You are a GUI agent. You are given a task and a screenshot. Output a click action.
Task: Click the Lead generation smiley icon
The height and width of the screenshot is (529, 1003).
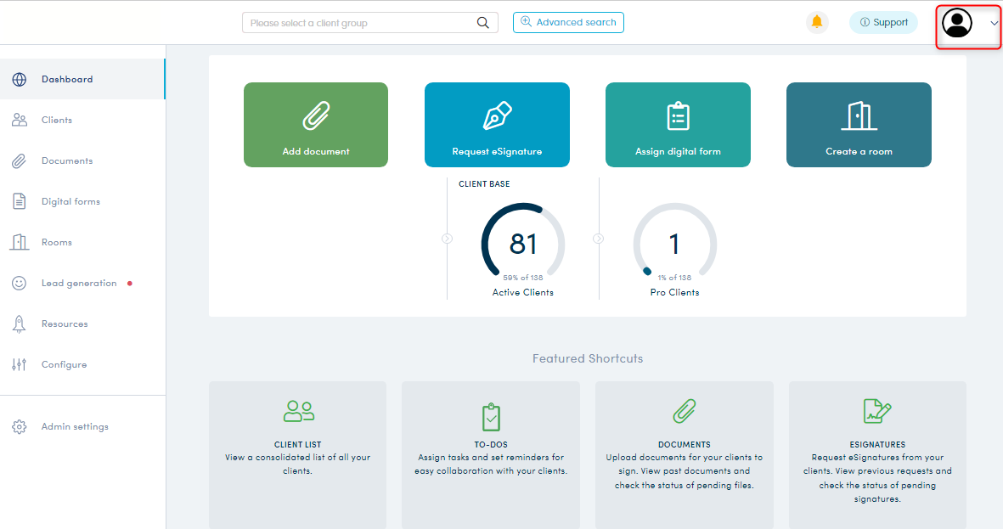pos(20,283)
